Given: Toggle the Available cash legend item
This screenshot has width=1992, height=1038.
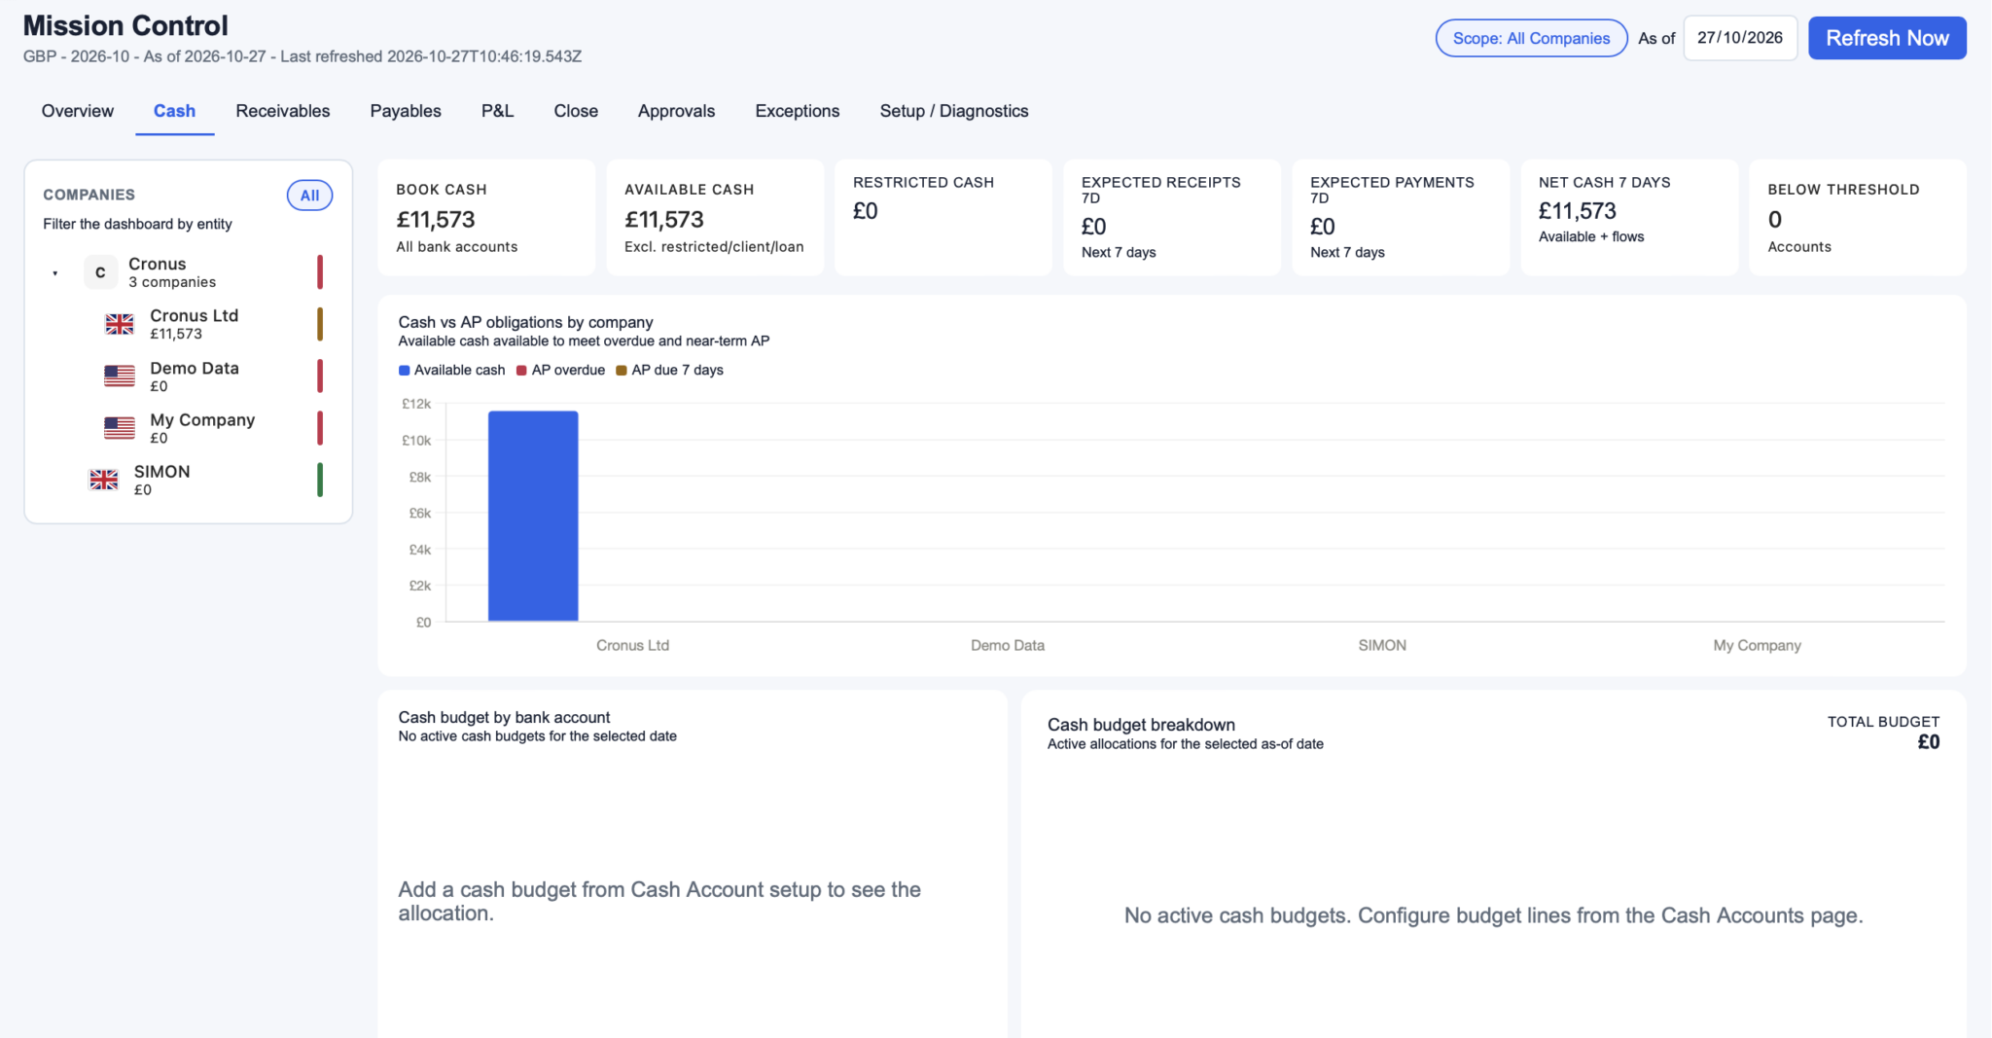Looking at the screenshot, I should 452,370.
